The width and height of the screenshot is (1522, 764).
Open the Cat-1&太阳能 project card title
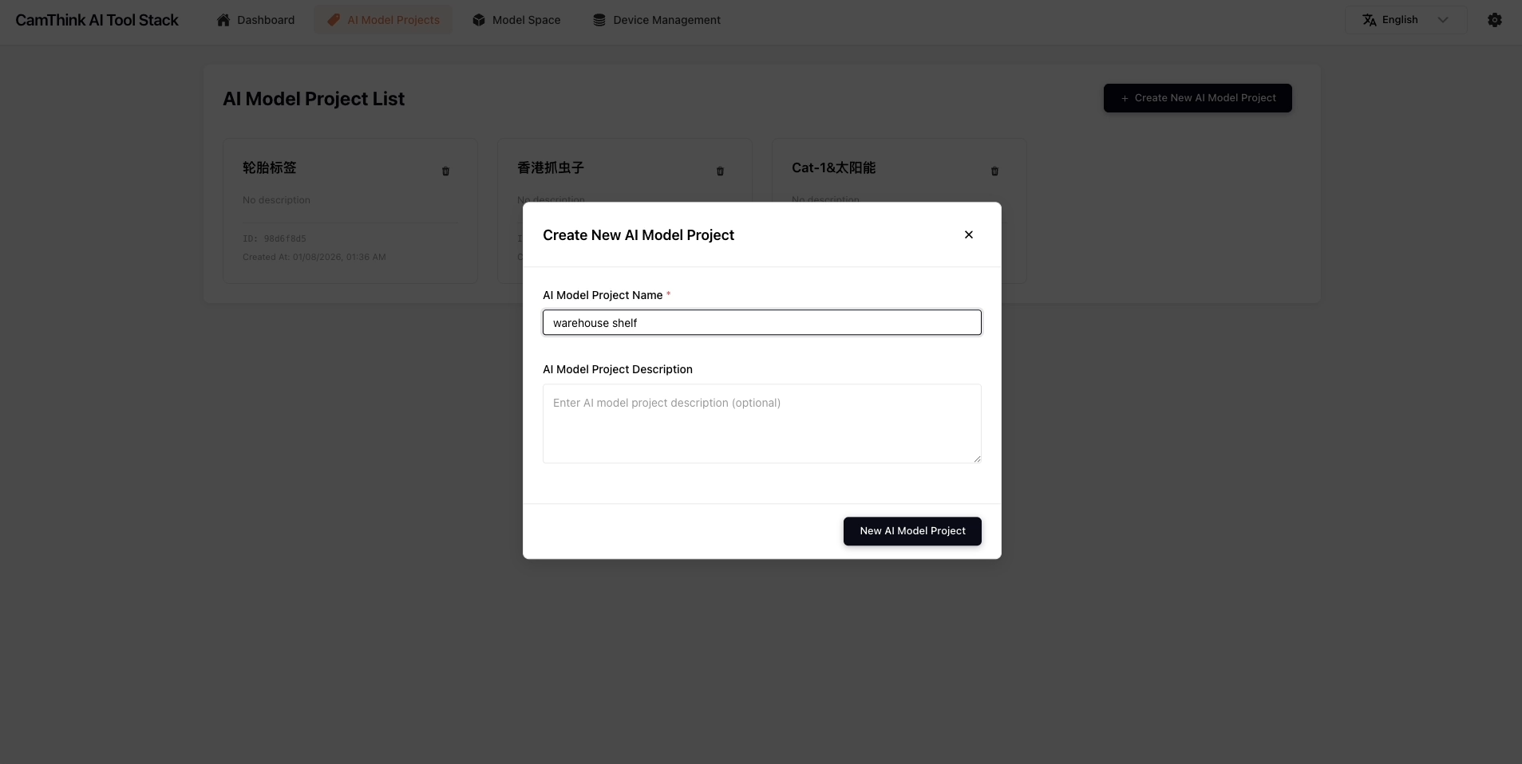click(x=833, y=168)
